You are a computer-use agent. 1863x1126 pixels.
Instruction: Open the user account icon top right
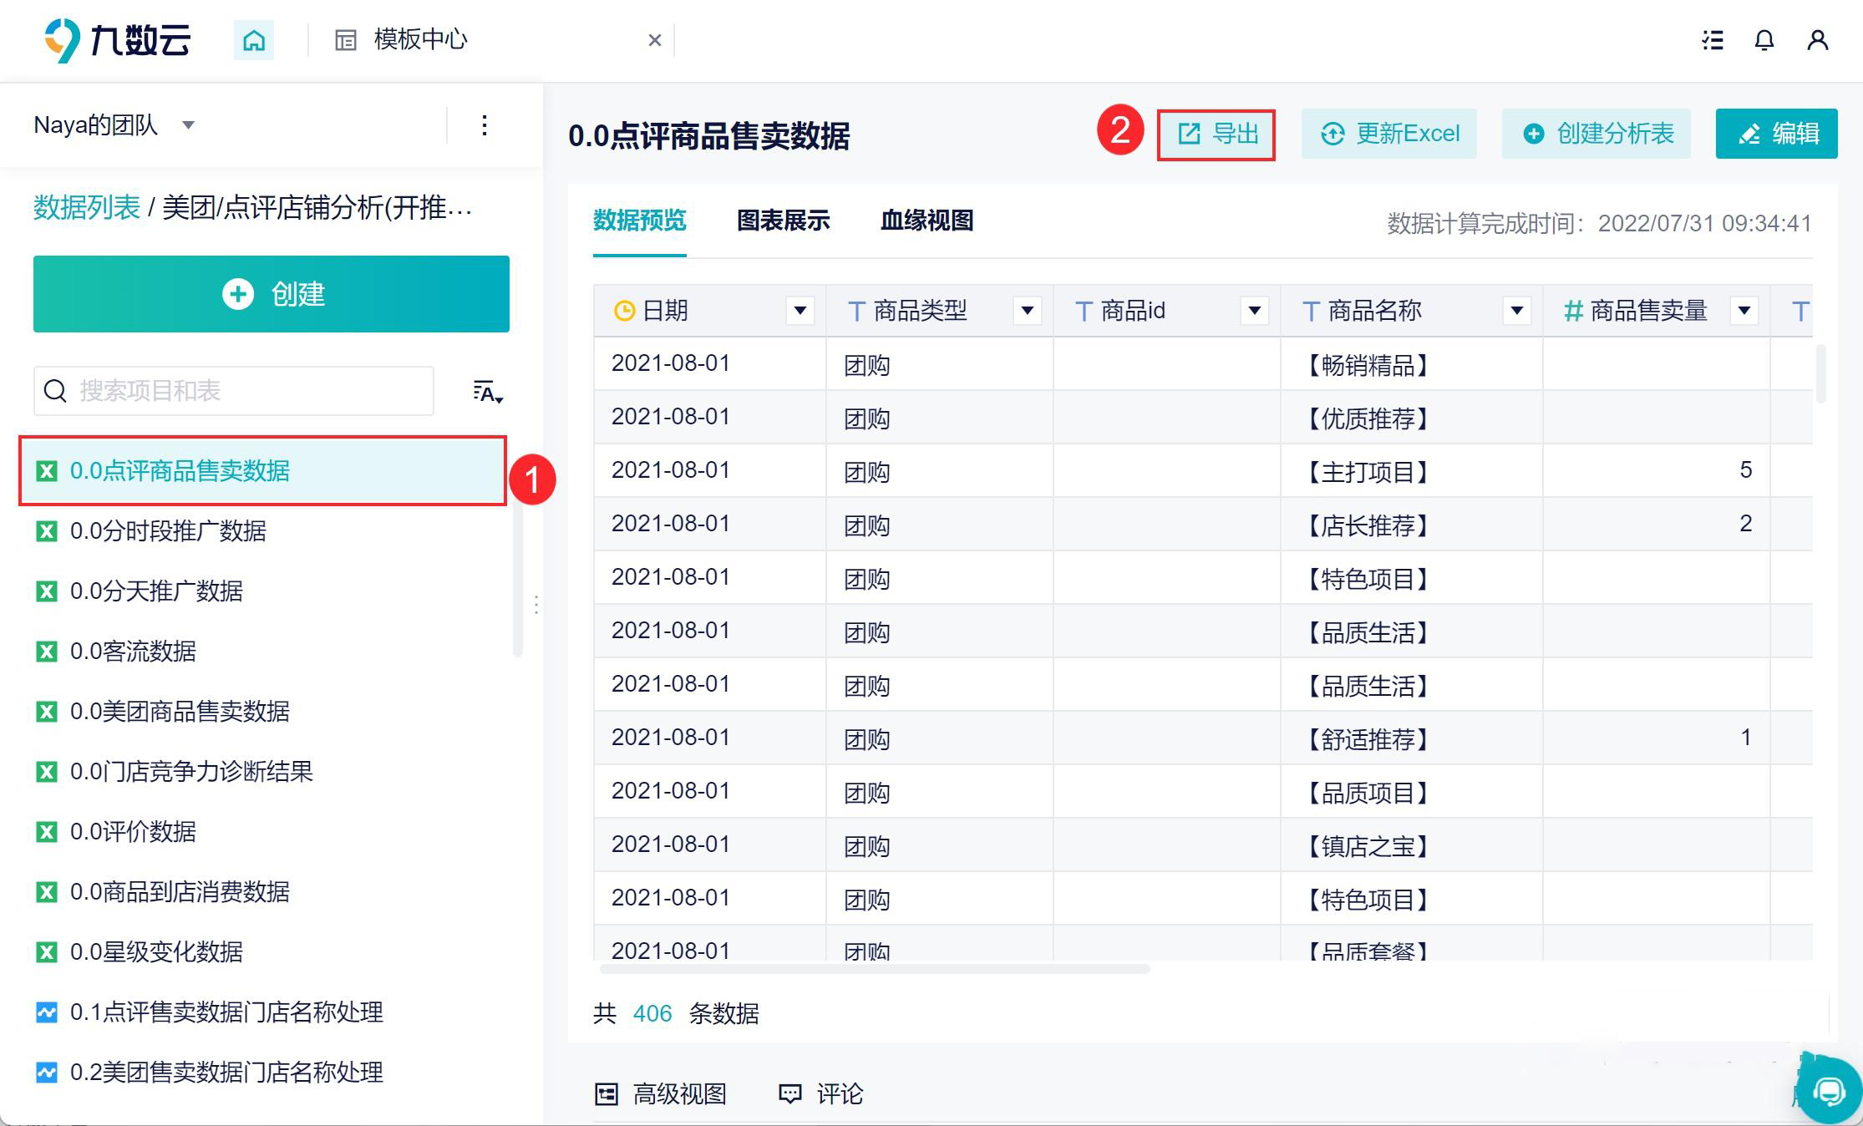tap(1817, 39)
